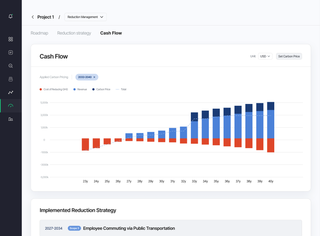
Task: Click the Project 1 breadcrumb
Action: [x=45, y=17]
